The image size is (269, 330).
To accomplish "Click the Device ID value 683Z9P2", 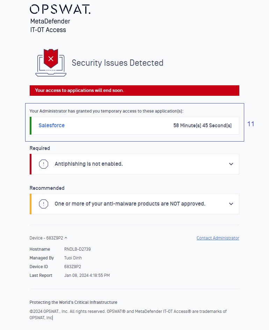I will [x=73, y=266].
